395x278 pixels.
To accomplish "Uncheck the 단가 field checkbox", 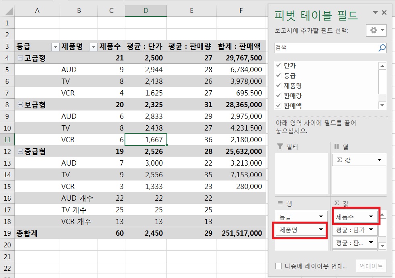I will coord(278,66).
